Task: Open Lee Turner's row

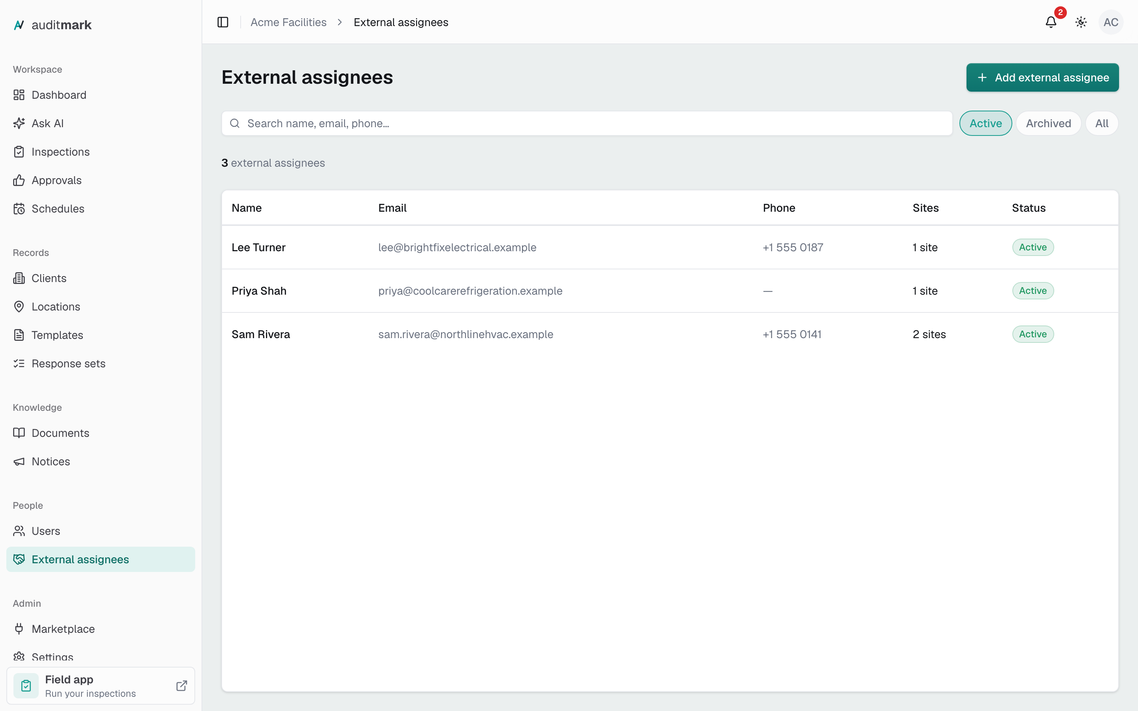Action: pyautogui.click(x=670, y=247)
